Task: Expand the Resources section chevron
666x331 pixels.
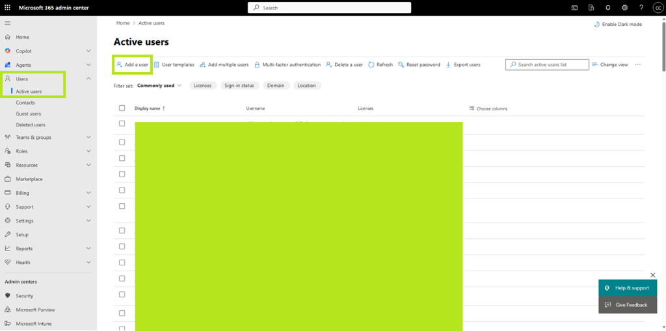Action: click(x=88, y=165)
